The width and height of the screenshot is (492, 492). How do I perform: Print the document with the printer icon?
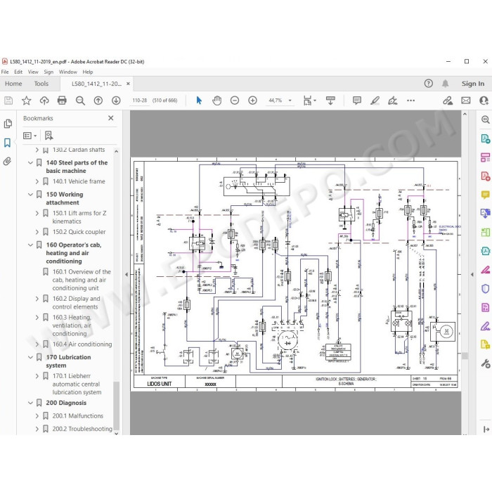62,101
